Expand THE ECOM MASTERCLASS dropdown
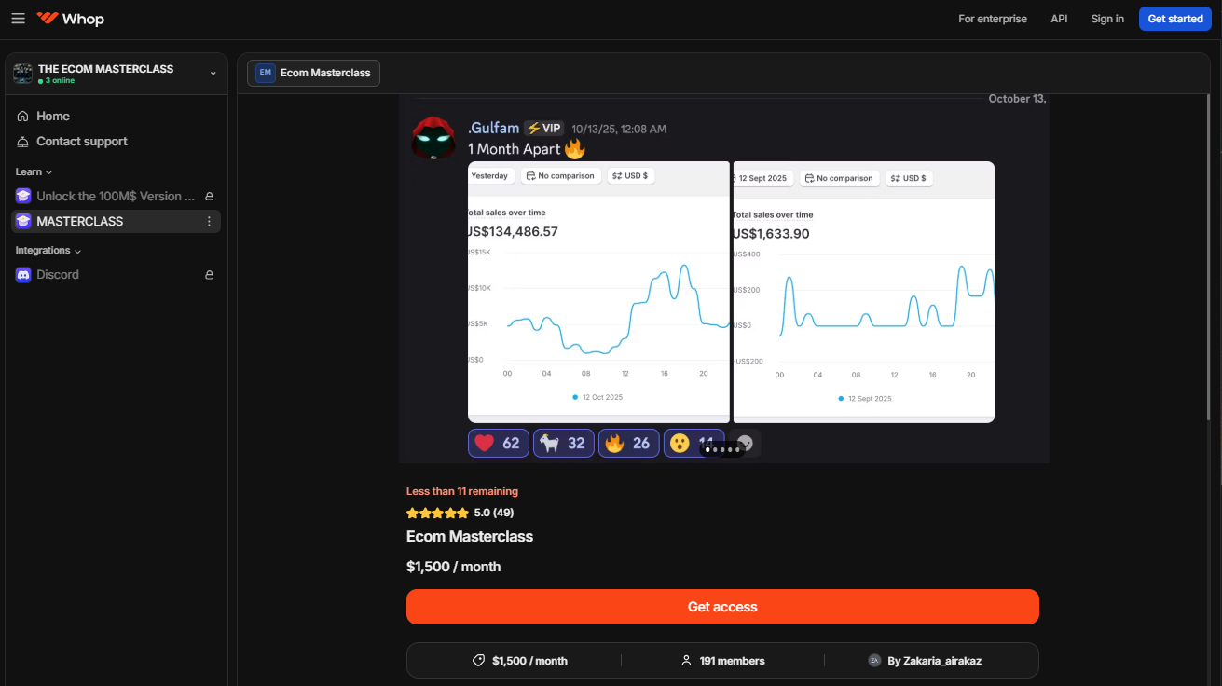The height and width of the screenshot is (686, 1222). tap(213, 74)
